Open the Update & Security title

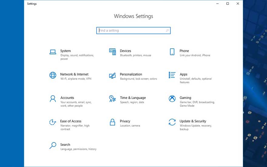point(193,121)
